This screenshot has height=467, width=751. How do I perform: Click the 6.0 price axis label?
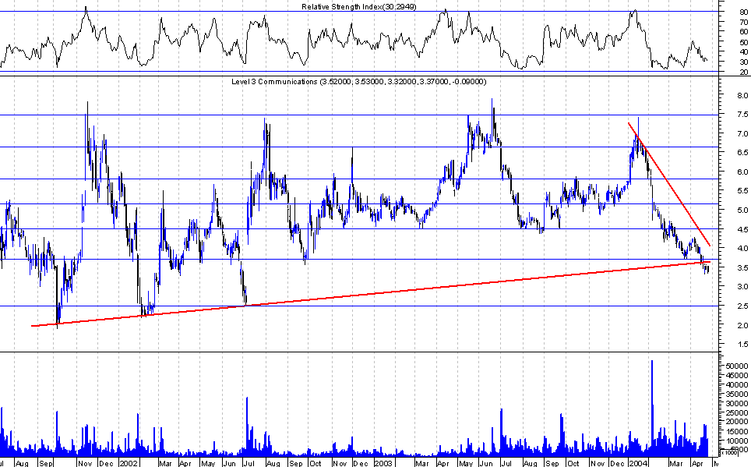coord(743,172)
